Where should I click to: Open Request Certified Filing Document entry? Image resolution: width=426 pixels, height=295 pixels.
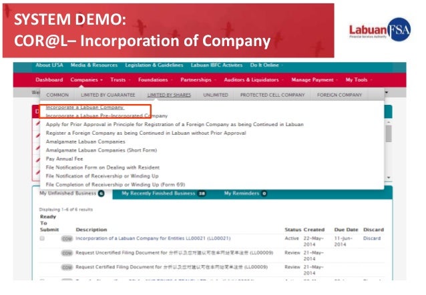[x=172, y=267]
